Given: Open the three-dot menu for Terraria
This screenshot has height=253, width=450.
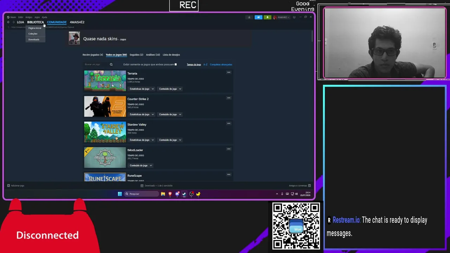Looking at the screenshot, I should click(229, 72).
